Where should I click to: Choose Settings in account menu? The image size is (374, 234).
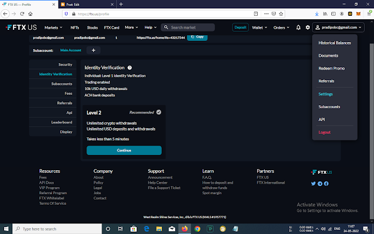coord(325,94)
